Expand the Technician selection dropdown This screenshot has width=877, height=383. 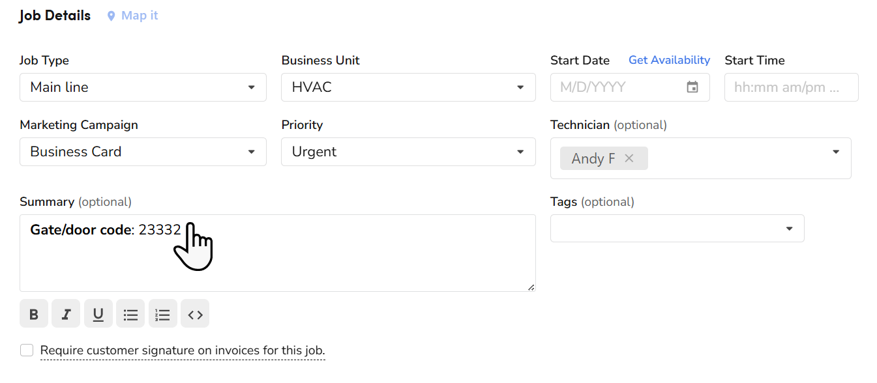tap(836, 151)
